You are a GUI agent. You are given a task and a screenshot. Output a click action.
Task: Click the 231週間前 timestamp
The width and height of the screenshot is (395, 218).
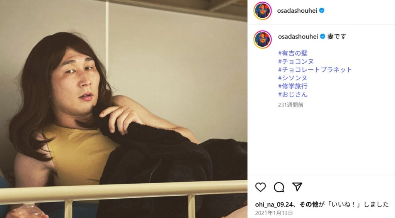pos(291,105)
